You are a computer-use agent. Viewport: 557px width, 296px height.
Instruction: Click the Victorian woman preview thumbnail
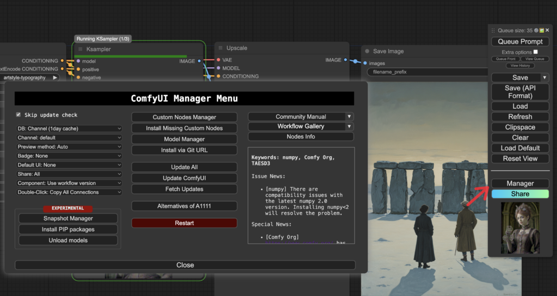click(x=520, y=227)
